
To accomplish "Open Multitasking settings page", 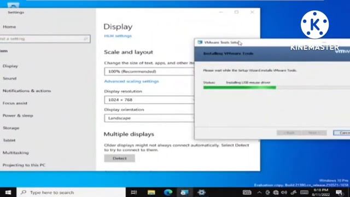I will pos(16,153).
